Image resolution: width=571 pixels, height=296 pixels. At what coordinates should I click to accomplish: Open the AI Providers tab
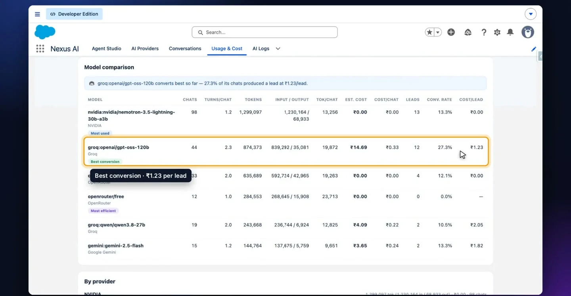(x=145, y=48)
